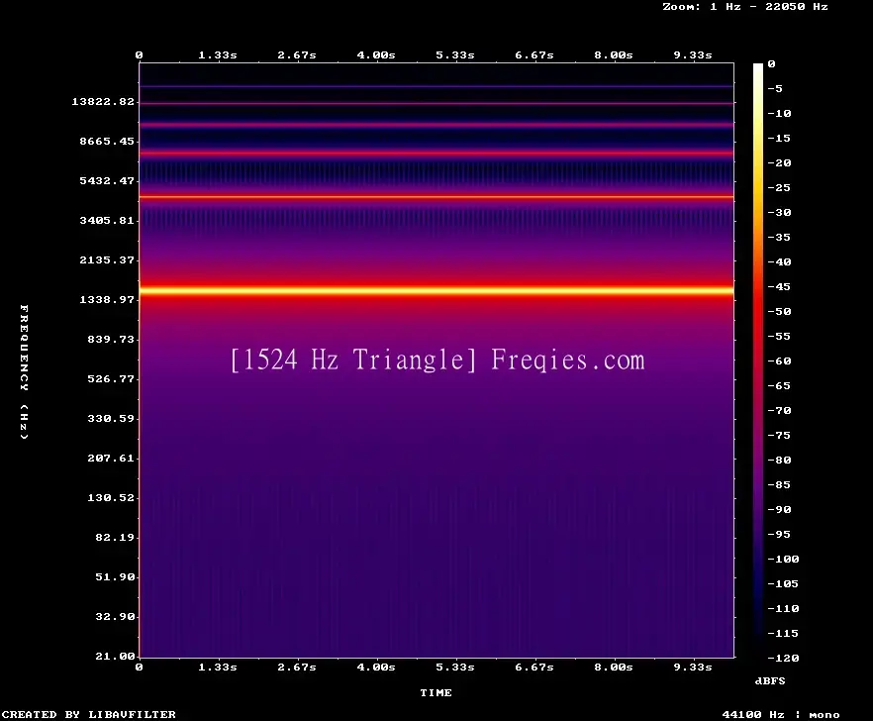Select the 32.90 frequency label
Viewport: 873px width, 721px height.
click(x=115, y=616)
